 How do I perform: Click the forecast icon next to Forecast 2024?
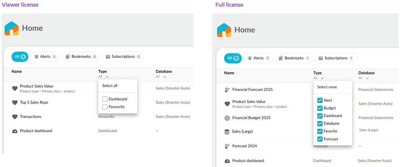click(x=227, y=147)
